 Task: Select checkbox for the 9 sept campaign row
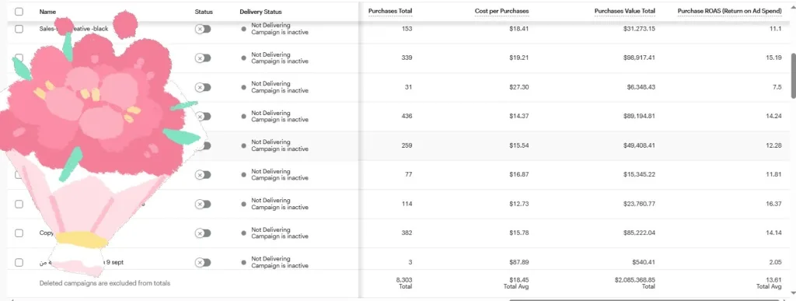coord(19,262)
